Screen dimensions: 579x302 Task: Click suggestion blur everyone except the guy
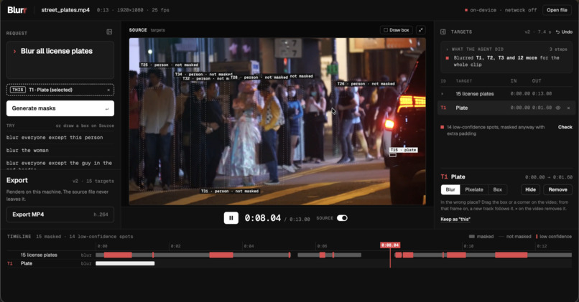click(59, 163)
